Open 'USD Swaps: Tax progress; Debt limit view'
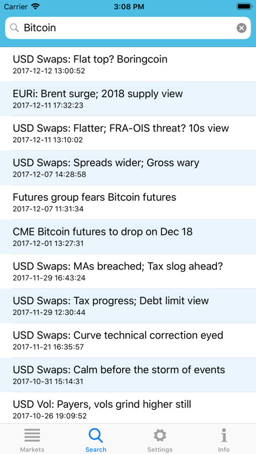 128,306
